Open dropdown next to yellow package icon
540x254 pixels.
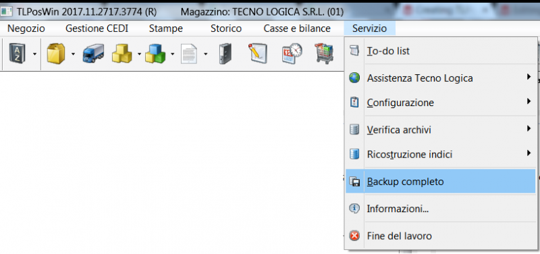[x=73, y=54]
